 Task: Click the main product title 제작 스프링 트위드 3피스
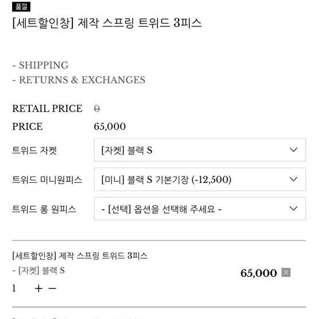(x=107, y=23)
